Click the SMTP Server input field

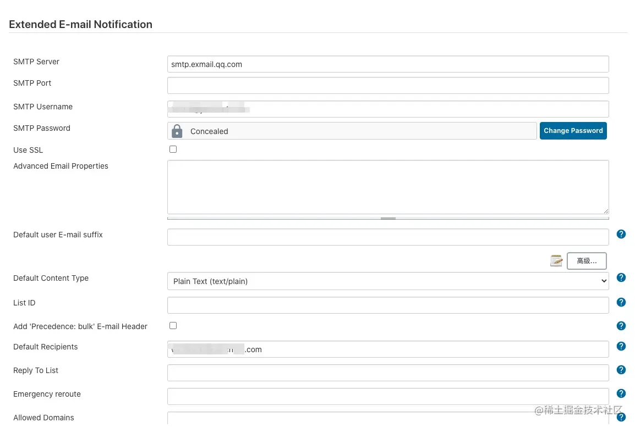(x=388, y=64)
